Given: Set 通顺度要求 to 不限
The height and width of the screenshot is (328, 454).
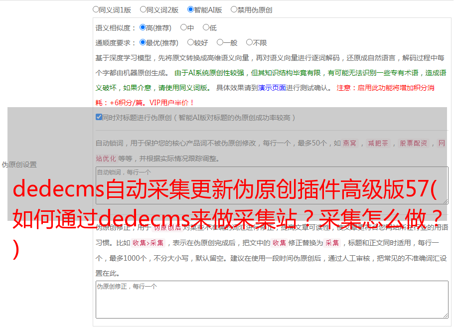Looking at the screenshot, I should [x=249, y=42].
